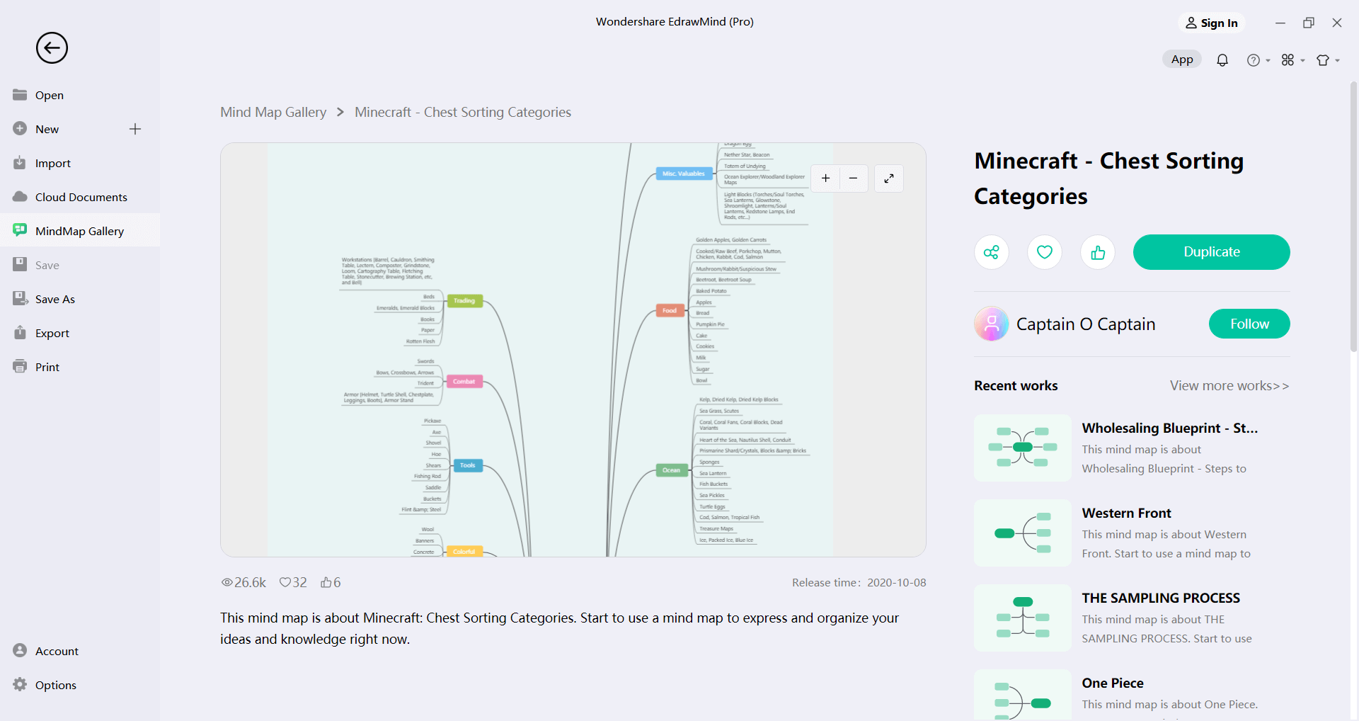The width and height of the screenshot is (1359, 721).
Task: Open Account settings
Action: [80, 651]
